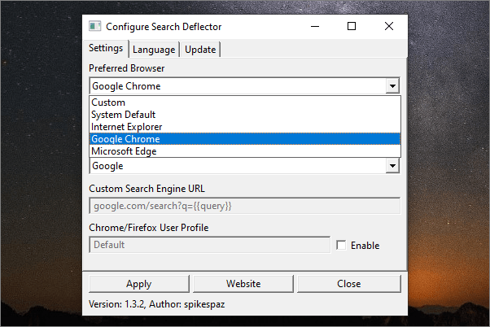Click 'Version: 1.3.2, Author: spikespaz' text
The height and width of the screenshot is (327, 490).
(x=156, y=304)
